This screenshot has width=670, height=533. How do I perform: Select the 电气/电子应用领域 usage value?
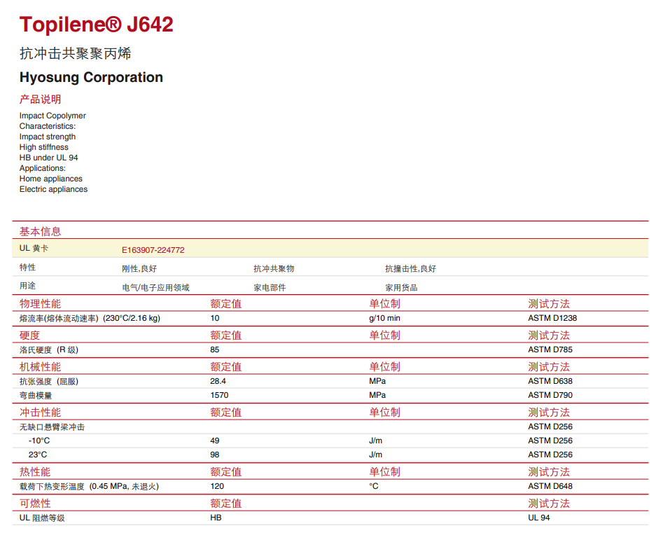(x=156, y=288)
